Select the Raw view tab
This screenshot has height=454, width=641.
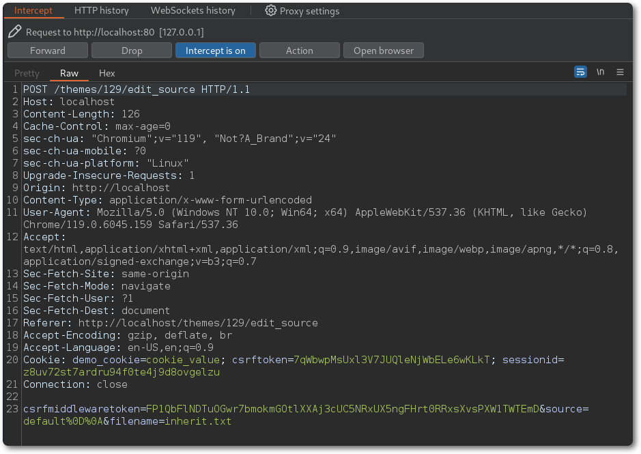pos(69,73)
